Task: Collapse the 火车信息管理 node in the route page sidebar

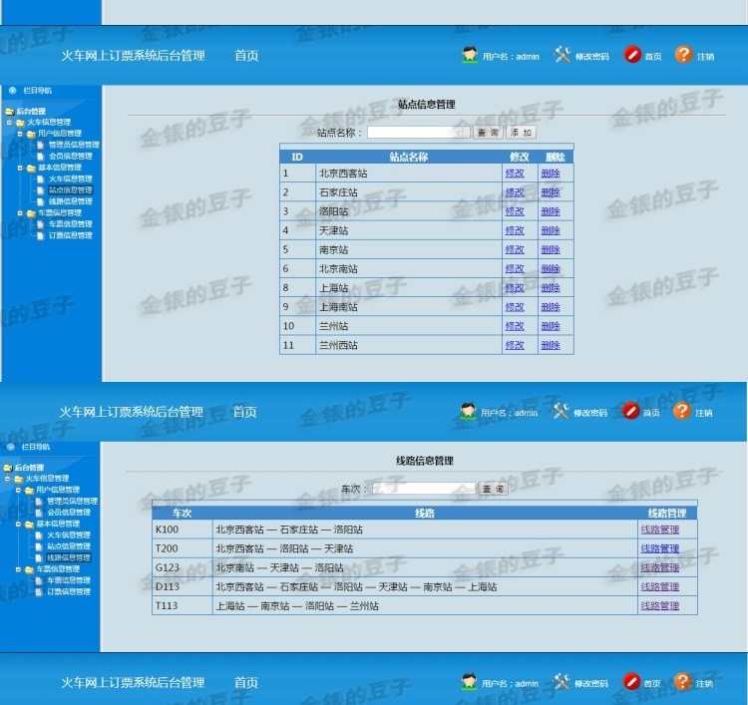Action: point(7,479)
